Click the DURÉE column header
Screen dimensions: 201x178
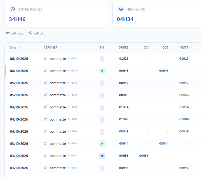[123, 47]
